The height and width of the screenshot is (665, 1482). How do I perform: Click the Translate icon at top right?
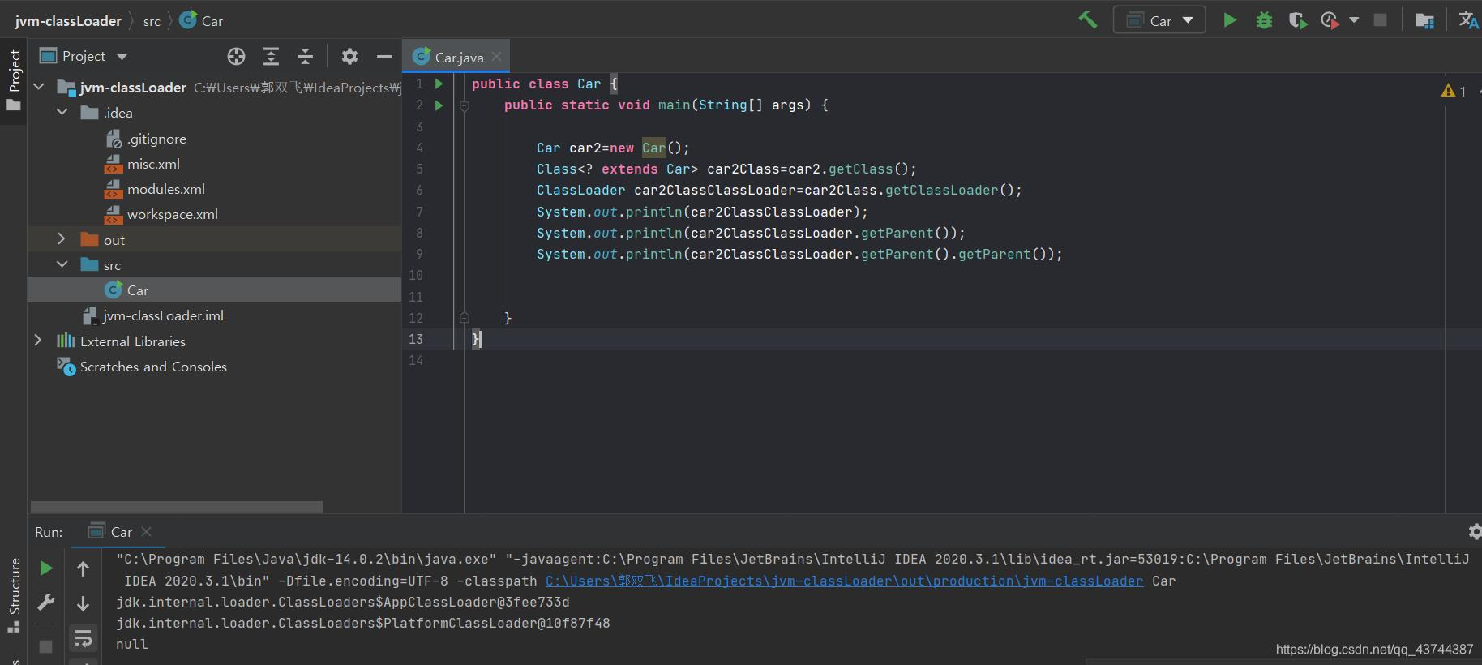click(1469, 20)
